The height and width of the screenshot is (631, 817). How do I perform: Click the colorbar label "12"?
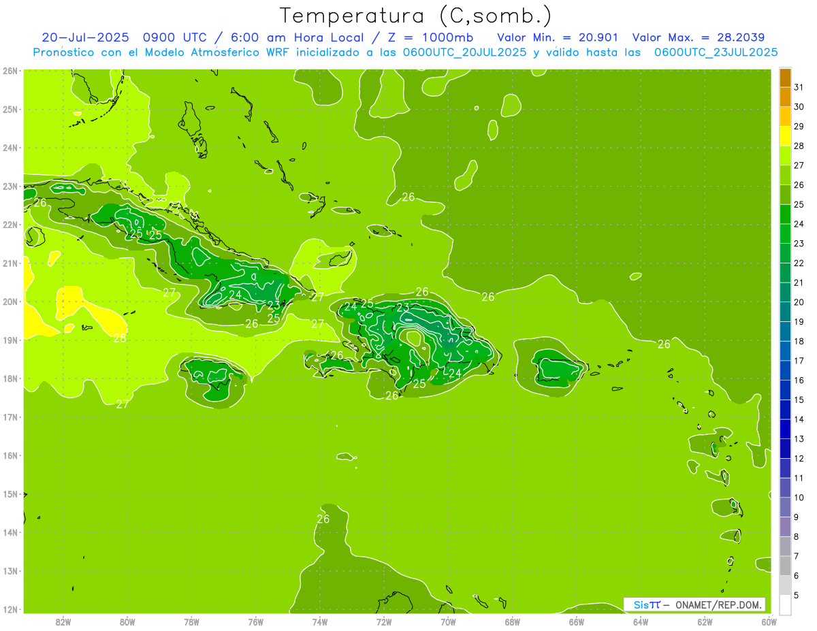pyautogui.click(x=799, y=458)
